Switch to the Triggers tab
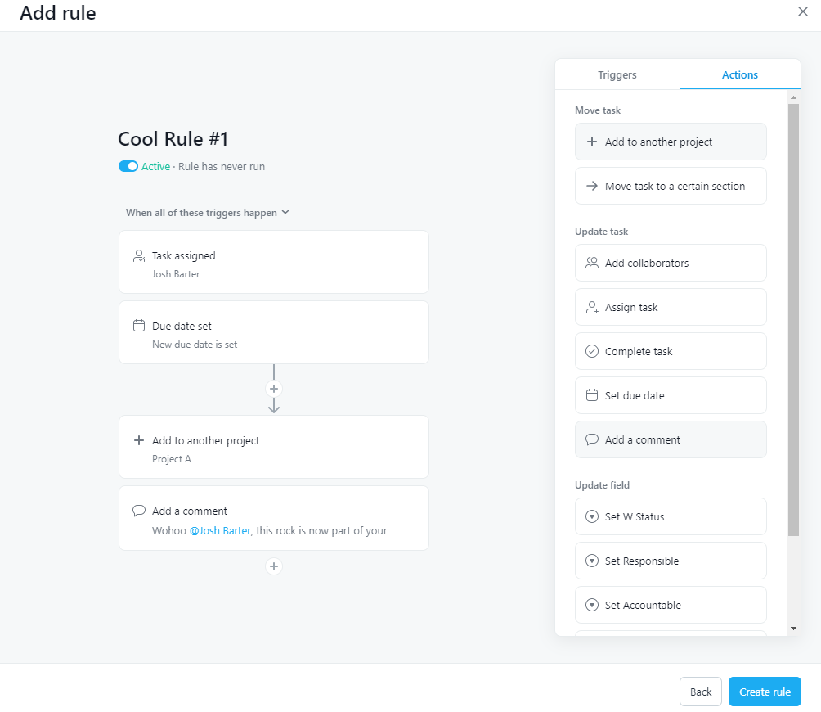This screenshot has height=712, width=821. [x=617, y=75]
